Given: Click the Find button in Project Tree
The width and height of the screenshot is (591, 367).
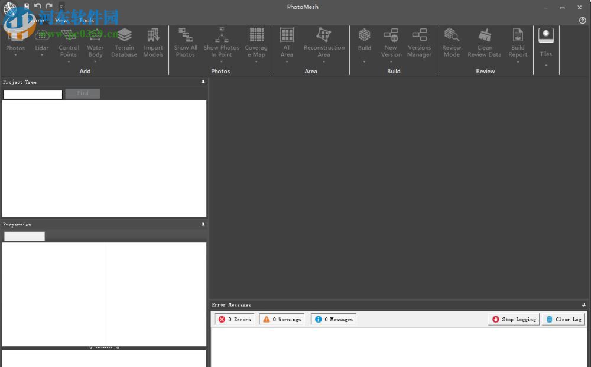Looking at the screenshot, I should (82, 93).
